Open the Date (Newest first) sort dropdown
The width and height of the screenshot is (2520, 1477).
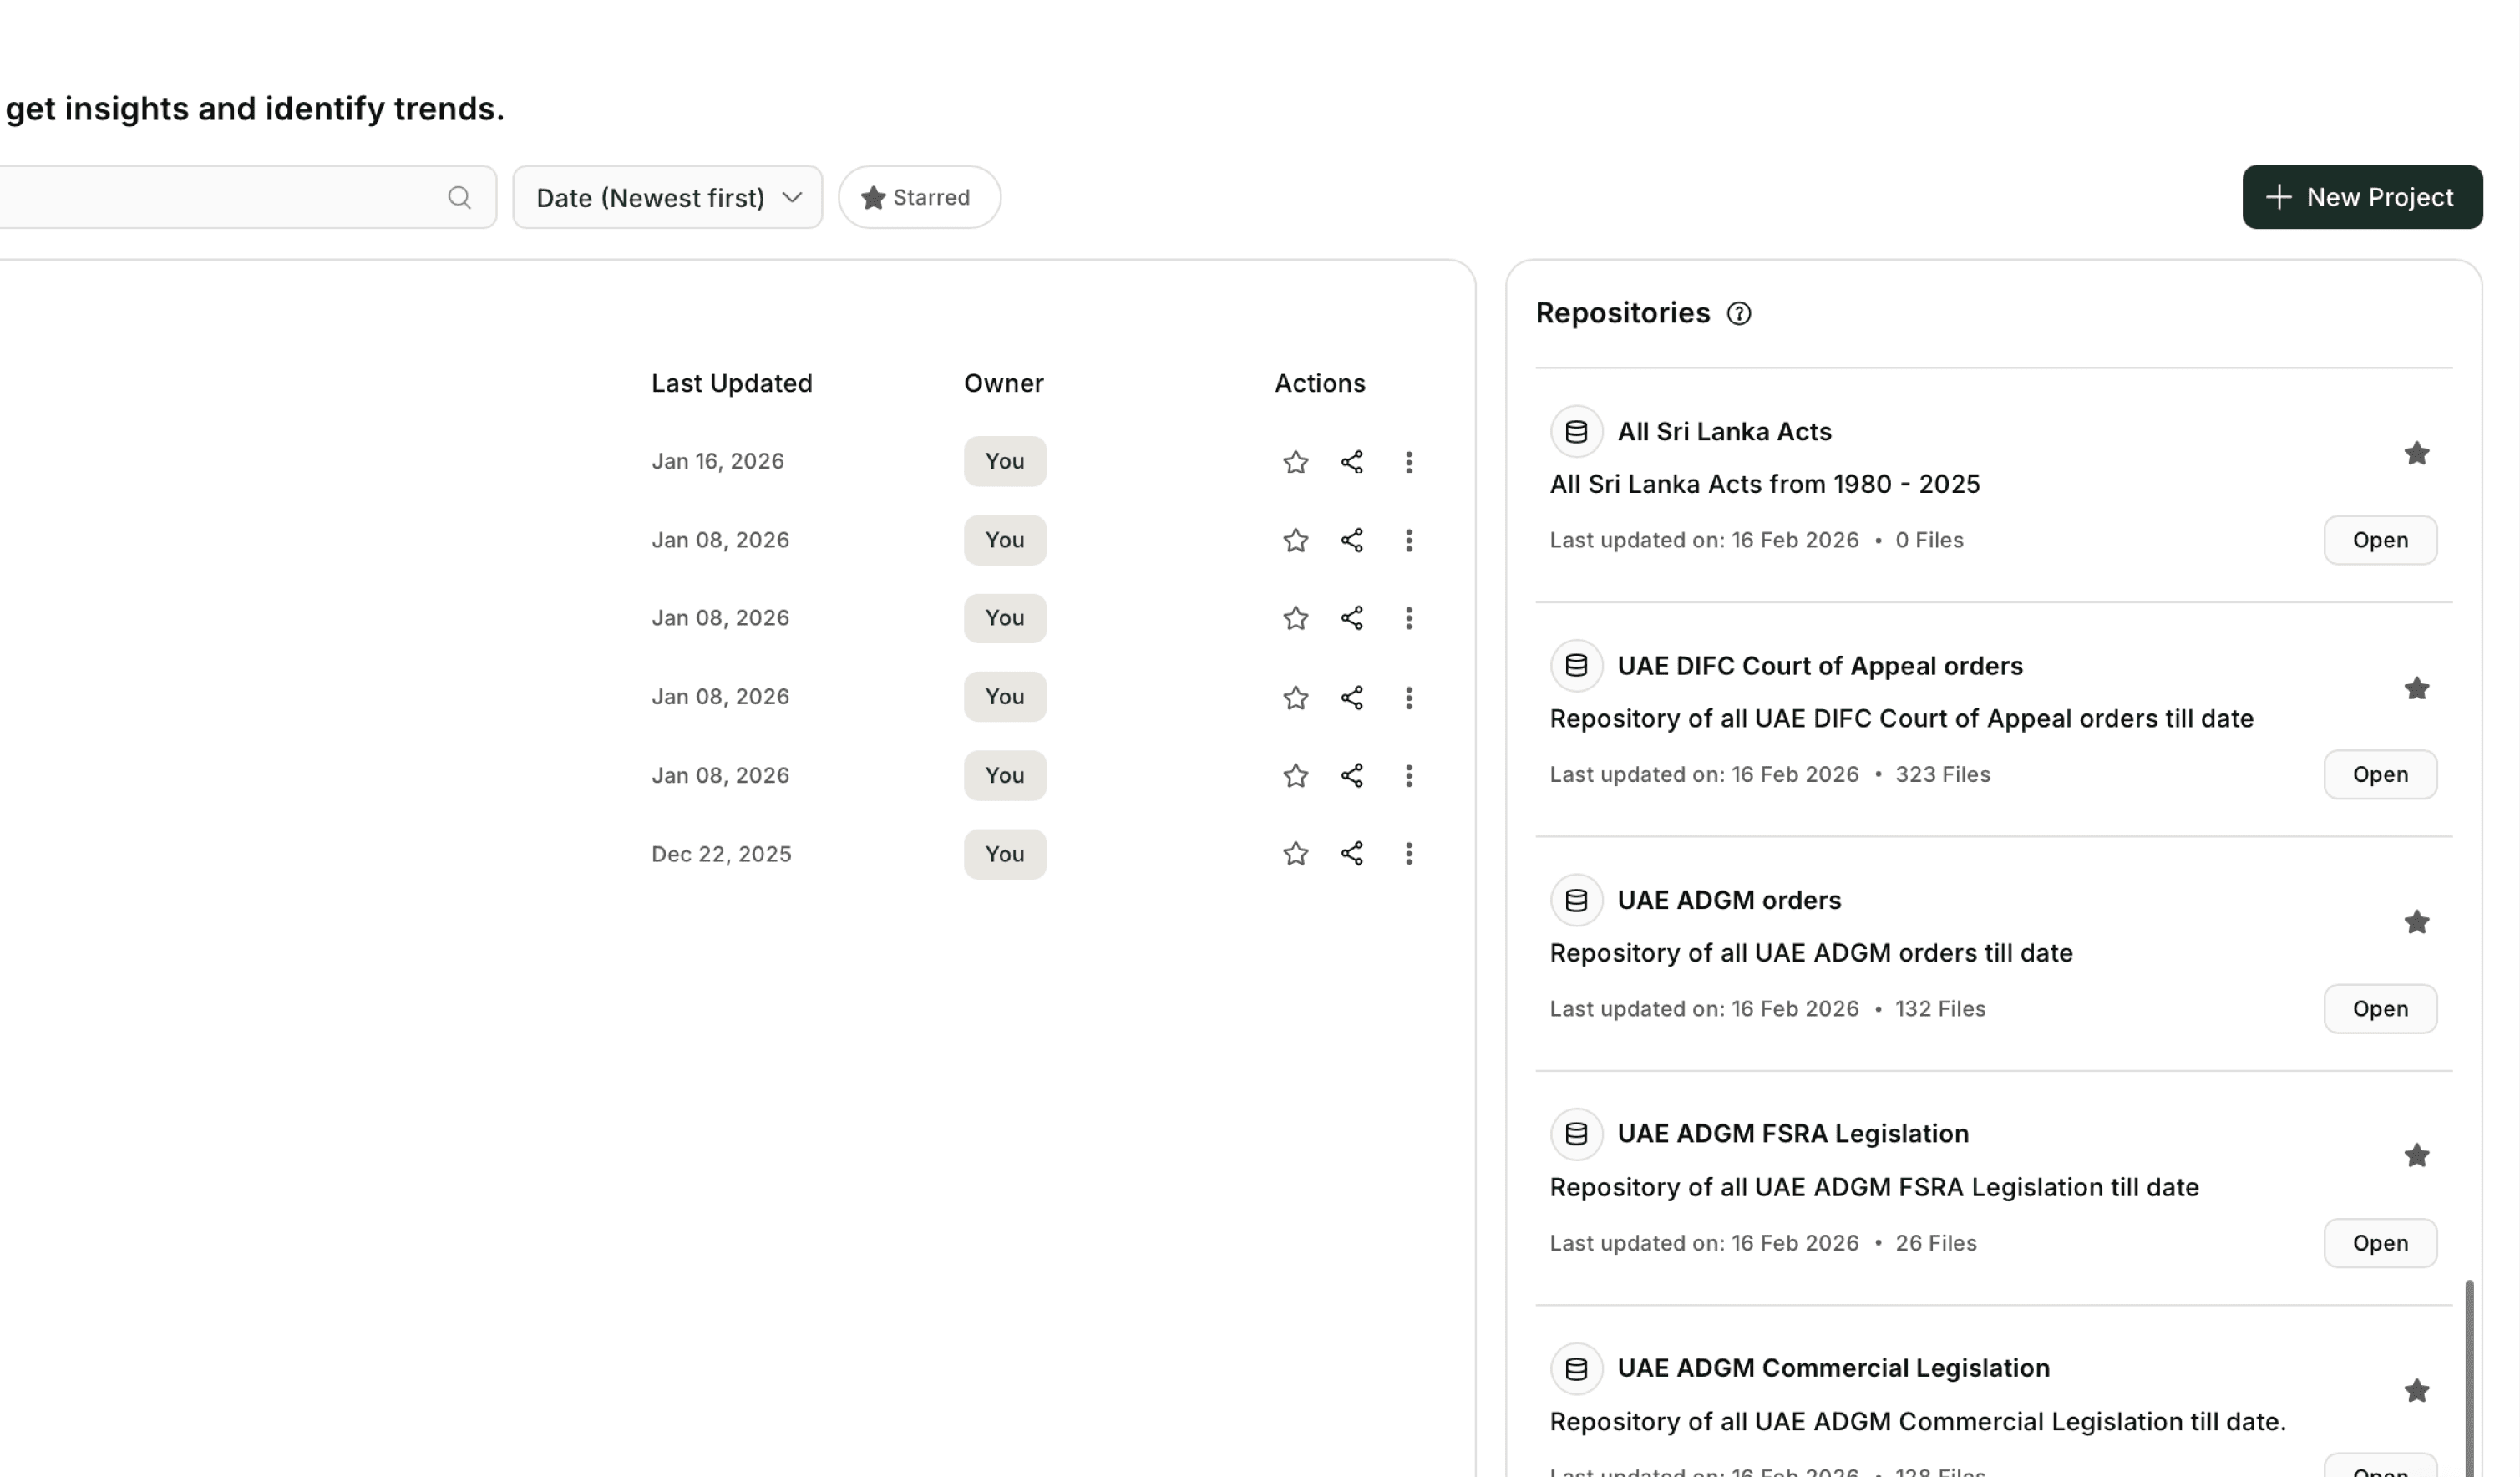pos(667,197)
